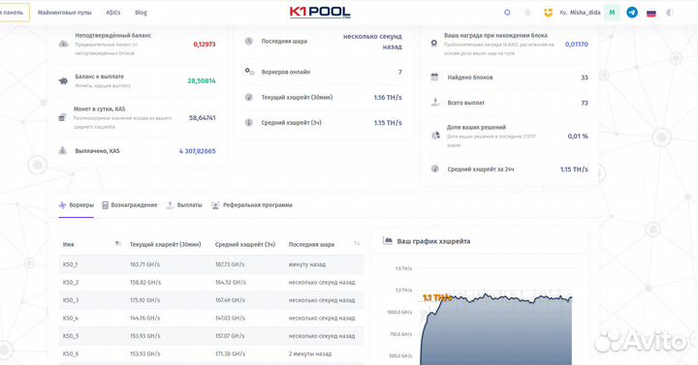Click the payout icon Всего выплат
This screenshot has height=365, width=698.
(435, 103)
